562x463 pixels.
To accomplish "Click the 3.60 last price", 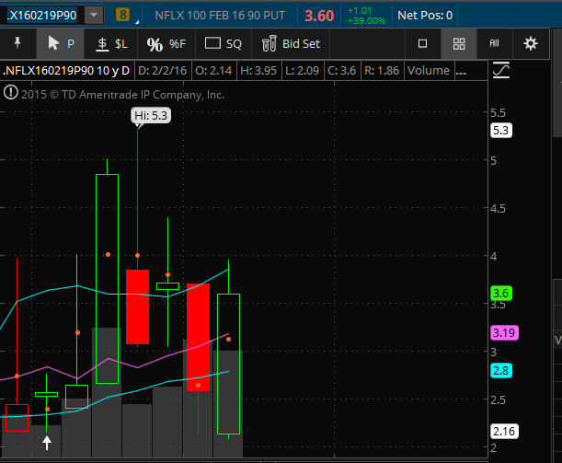I will click(x=319, y=15).
